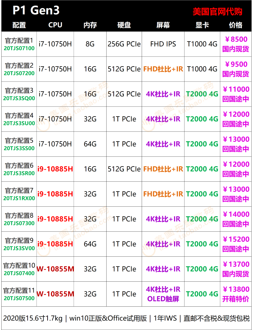Click FHD杜比+IR in 官方配置7 row

[163, 194]
